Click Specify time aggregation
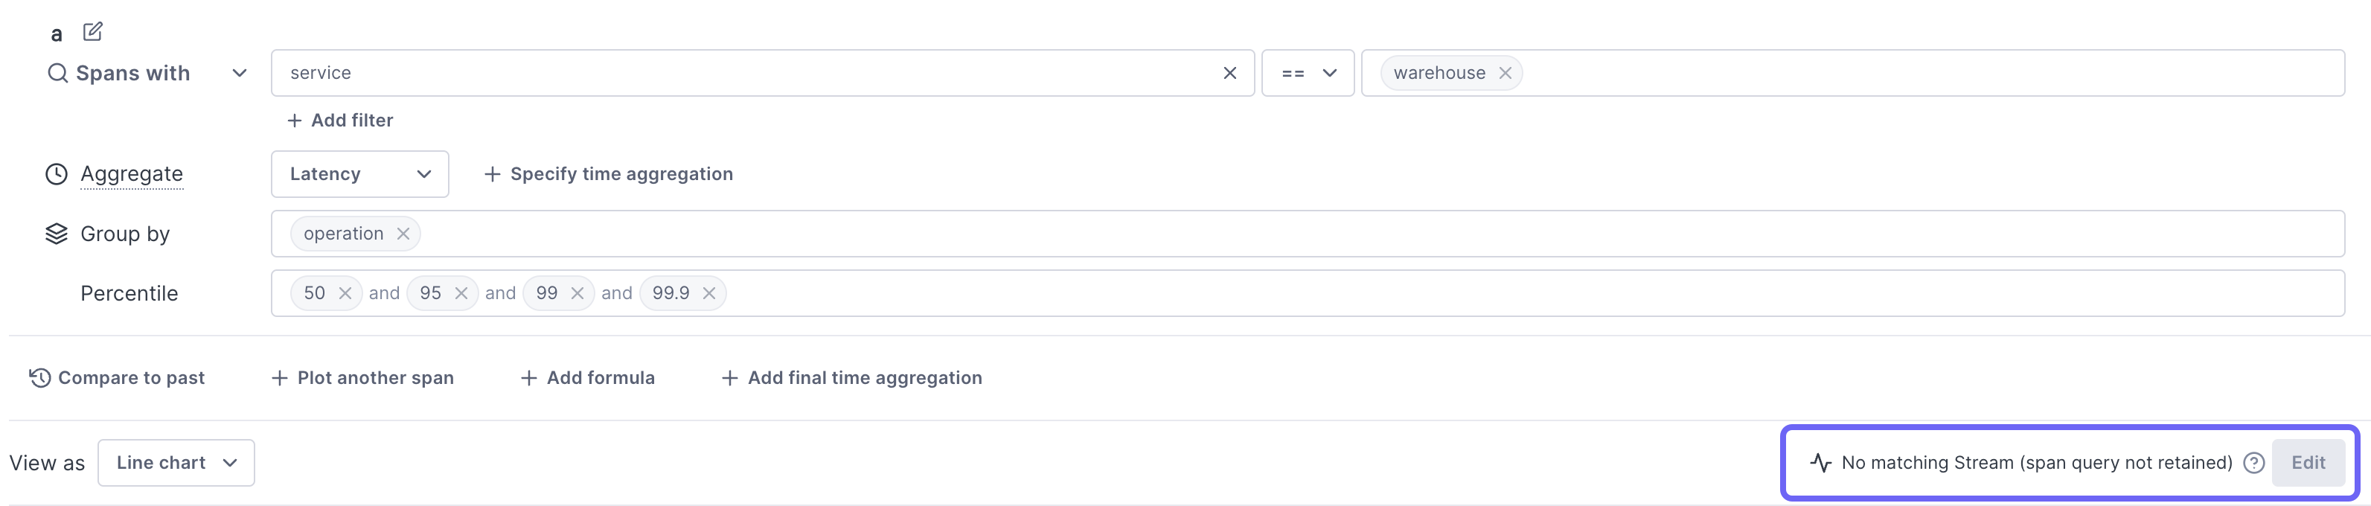The width and height of the screenshot is (2371, 506). click(x=609, y=174)
